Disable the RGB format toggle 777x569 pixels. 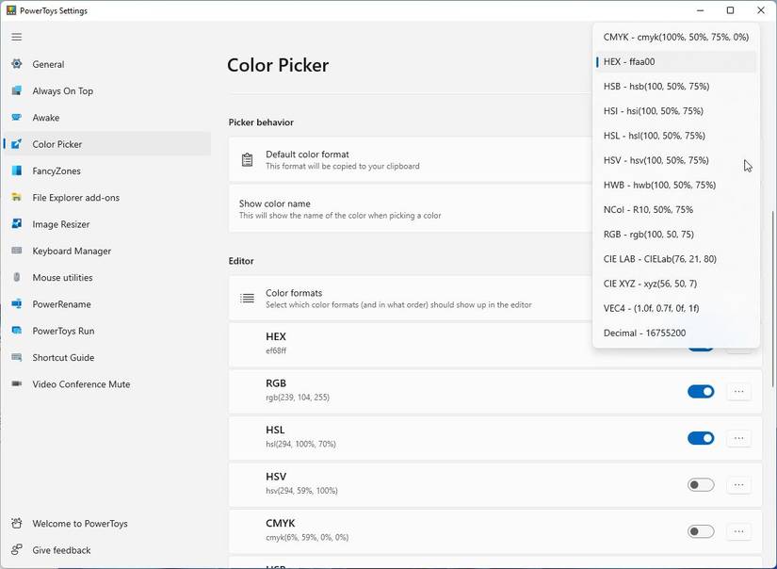701,390
